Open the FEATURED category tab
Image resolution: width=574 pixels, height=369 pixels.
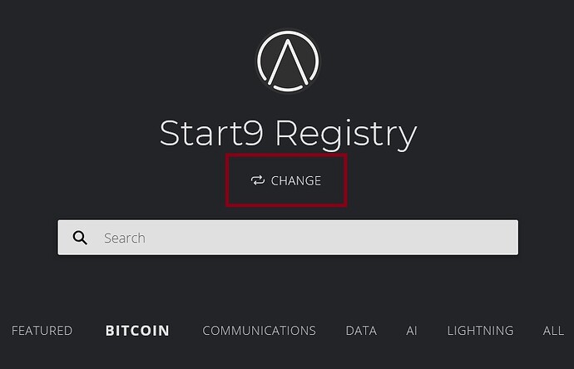tap(42, 331)
